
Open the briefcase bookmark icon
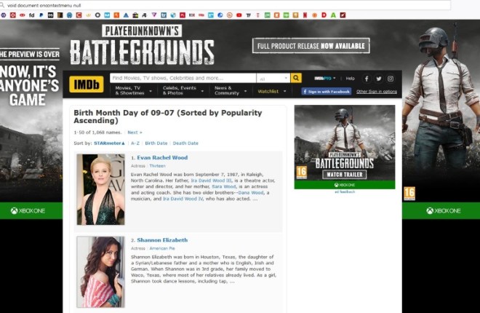135,15
